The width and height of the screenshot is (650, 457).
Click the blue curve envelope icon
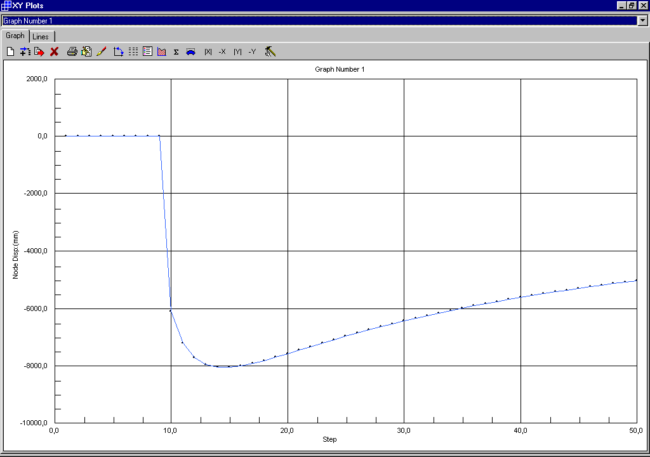[190, 52]
